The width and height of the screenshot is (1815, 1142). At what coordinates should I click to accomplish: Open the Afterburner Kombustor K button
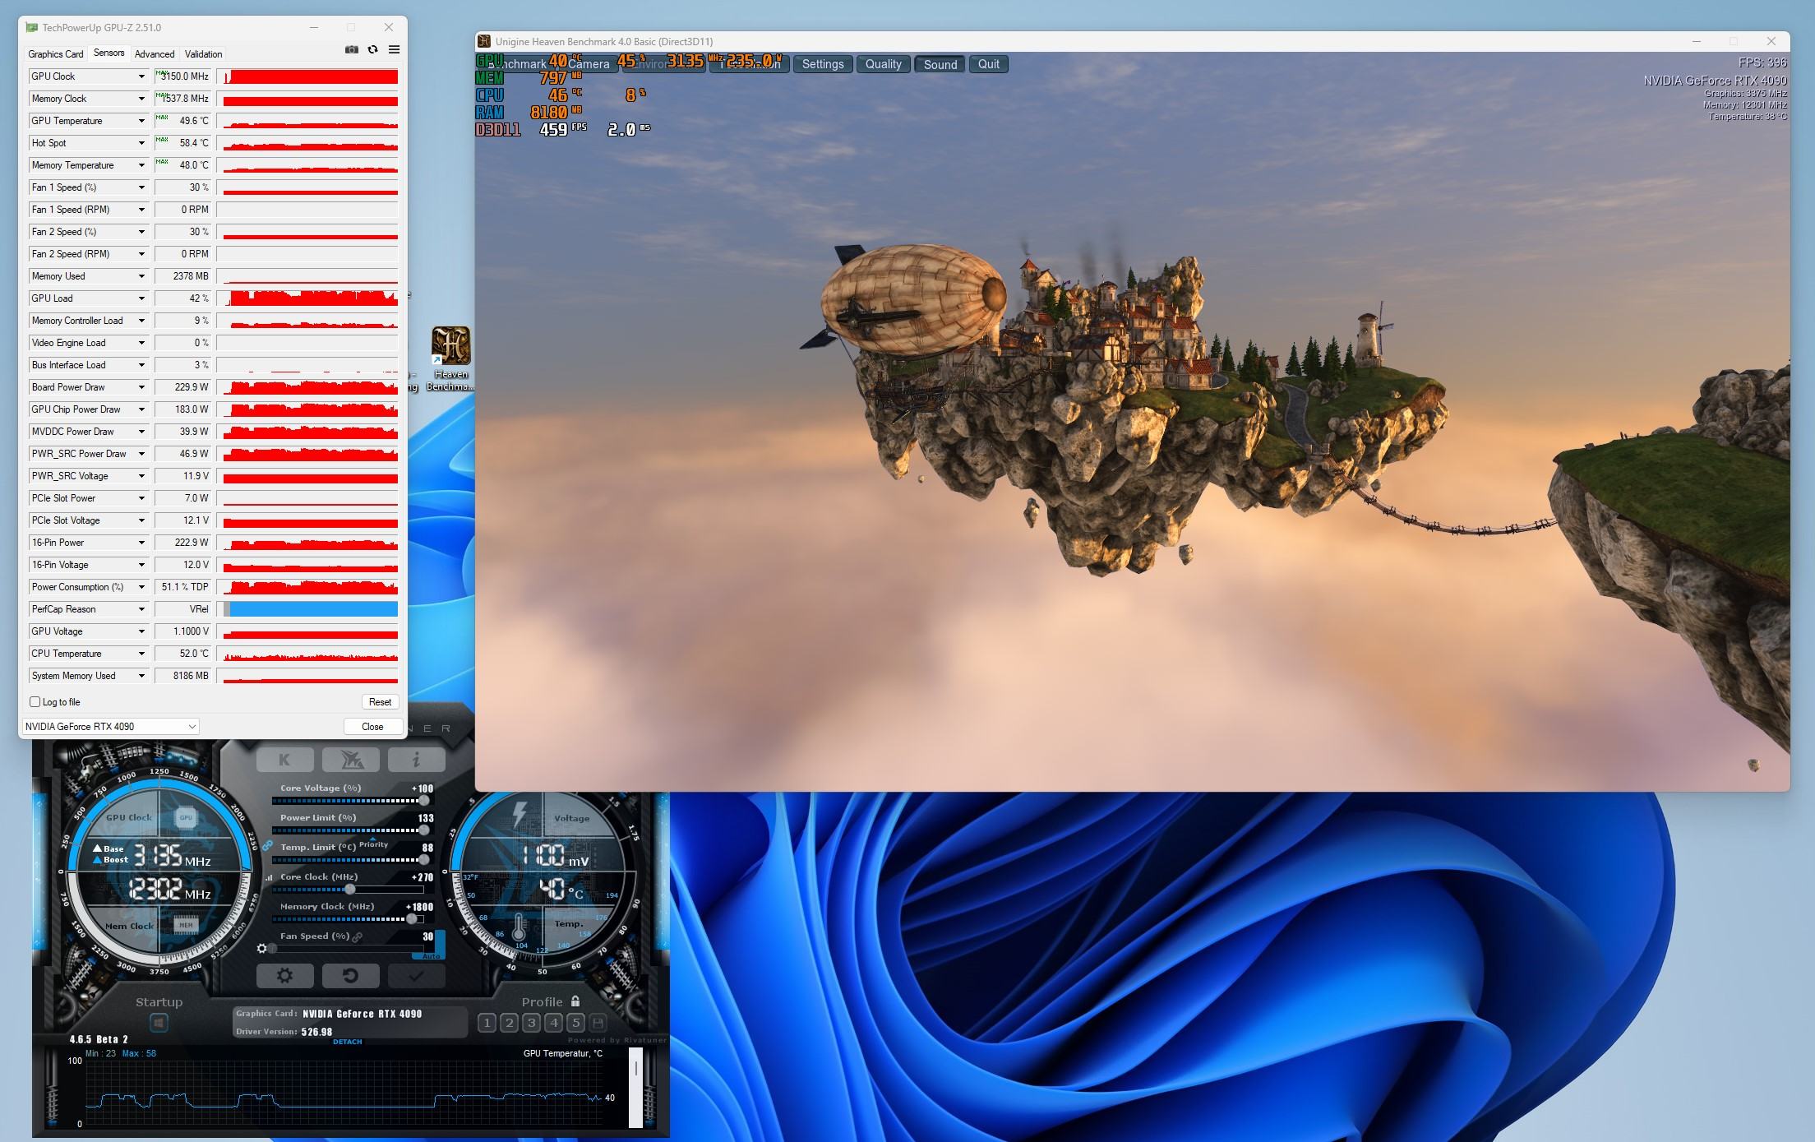tap(284, 760)
